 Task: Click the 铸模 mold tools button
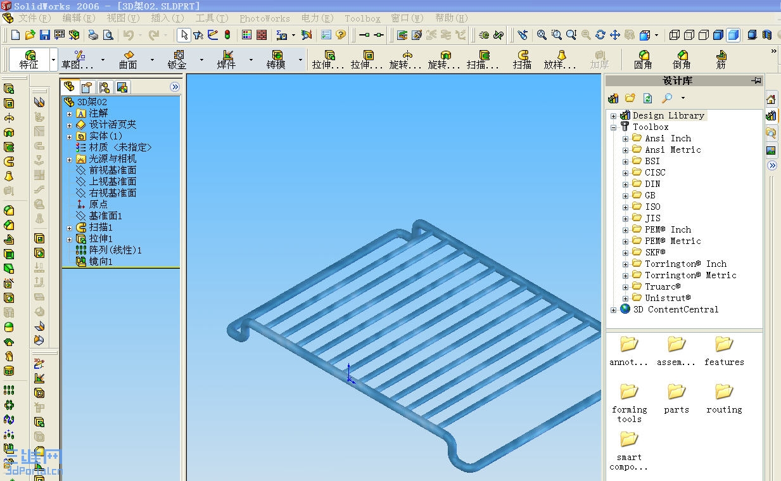276,60
